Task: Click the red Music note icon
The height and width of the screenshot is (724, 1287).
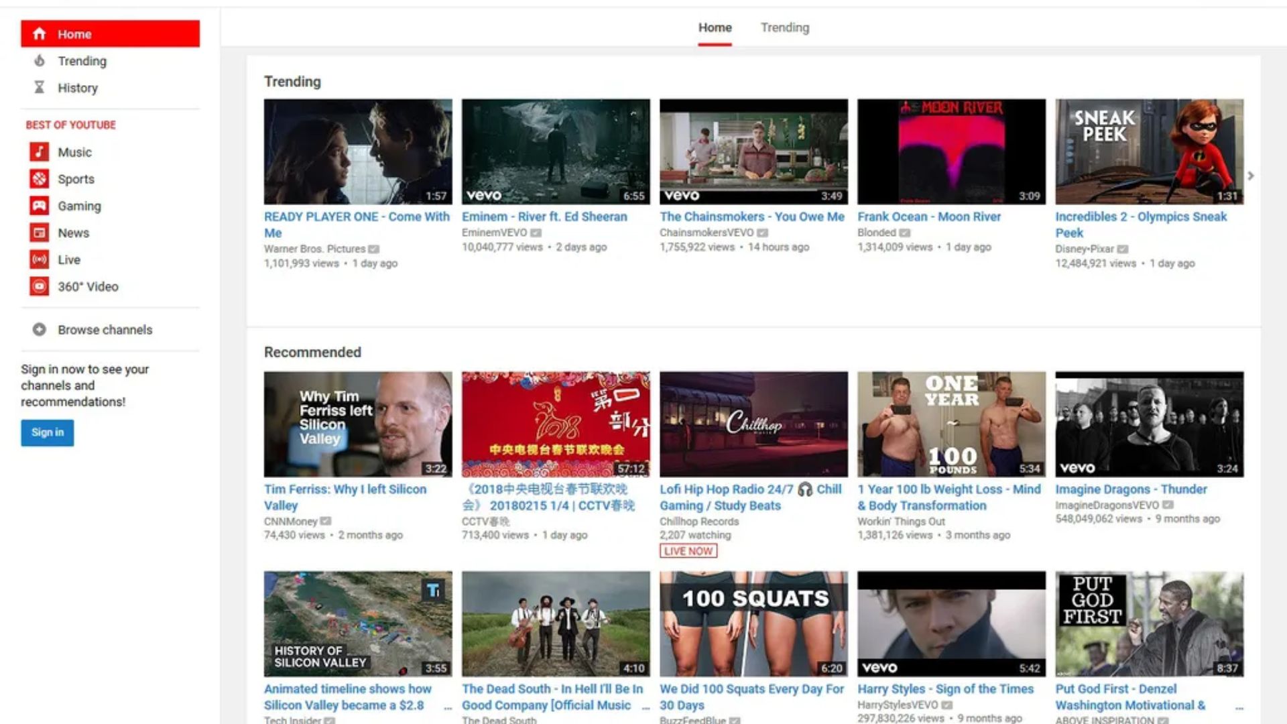Action: pos(40,152)
